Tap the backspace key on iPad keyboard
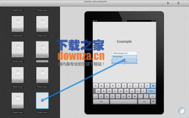 point(153,86)
